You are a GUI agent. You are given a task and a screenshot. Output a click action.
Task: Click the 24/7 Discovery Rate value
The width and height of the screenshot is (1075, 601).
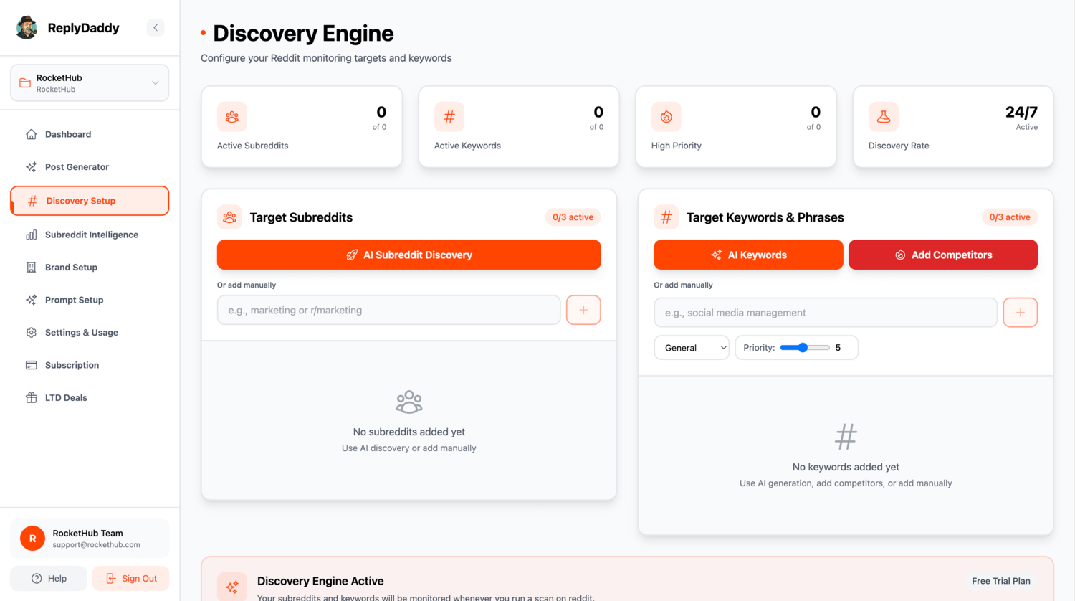(1021, 112)
